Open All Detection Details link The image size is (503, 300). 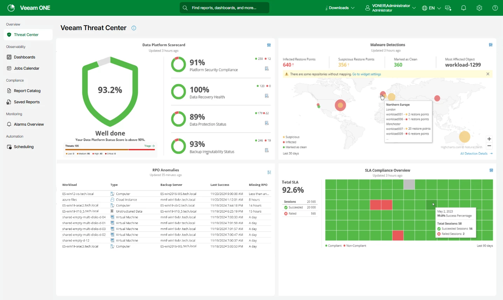tap(476, 154)
